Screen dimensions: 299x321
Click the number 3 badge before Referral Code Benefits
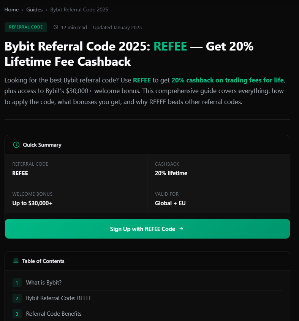(x=17, y=314)
